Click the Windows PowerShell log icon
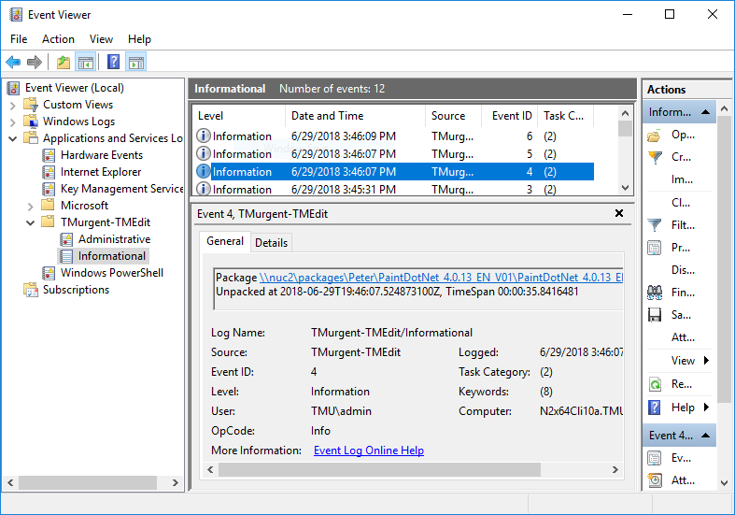The image size is (735, 515). (49, 273)
